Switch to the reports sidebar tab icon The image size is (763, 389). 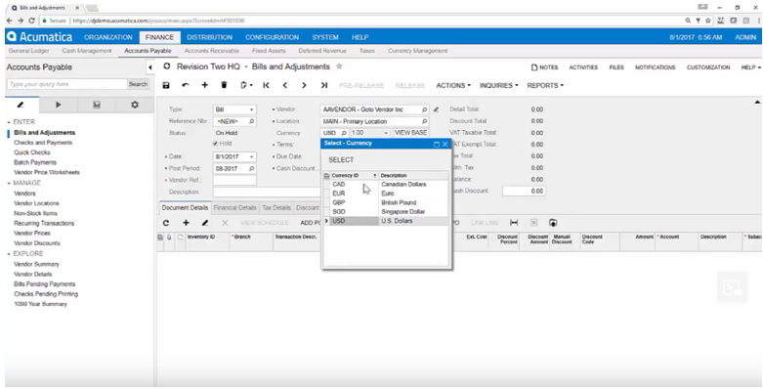pos(97,105)
